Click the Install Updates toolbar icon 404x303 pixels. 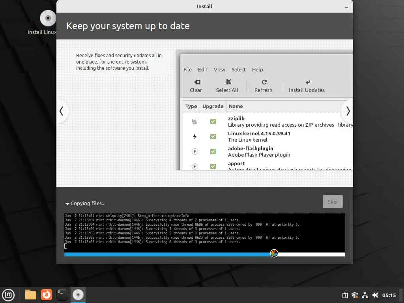tap(308, 82)
